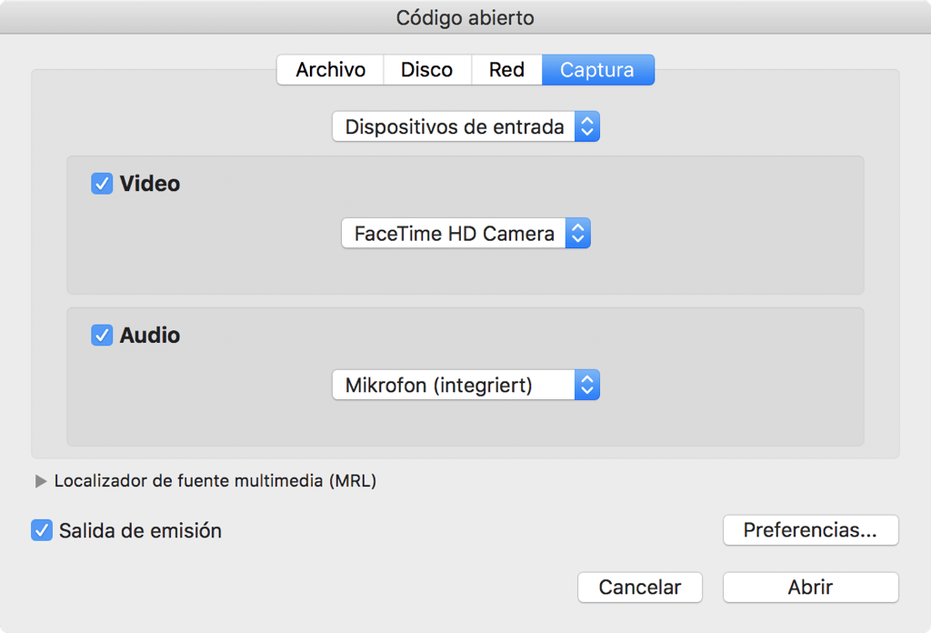Click the Localizador de fuente multimedia label
This screenshot has width=931, height=633.
click(x=215, y=481)
